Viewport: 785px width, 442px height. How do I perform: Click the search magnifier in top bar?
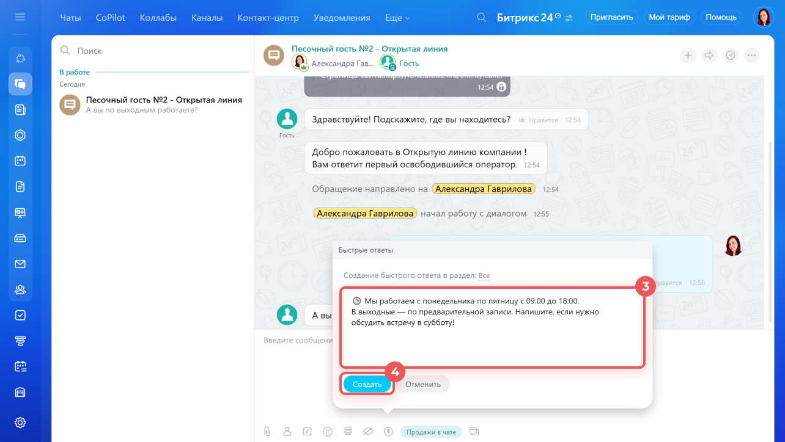(x=482, y=17)
